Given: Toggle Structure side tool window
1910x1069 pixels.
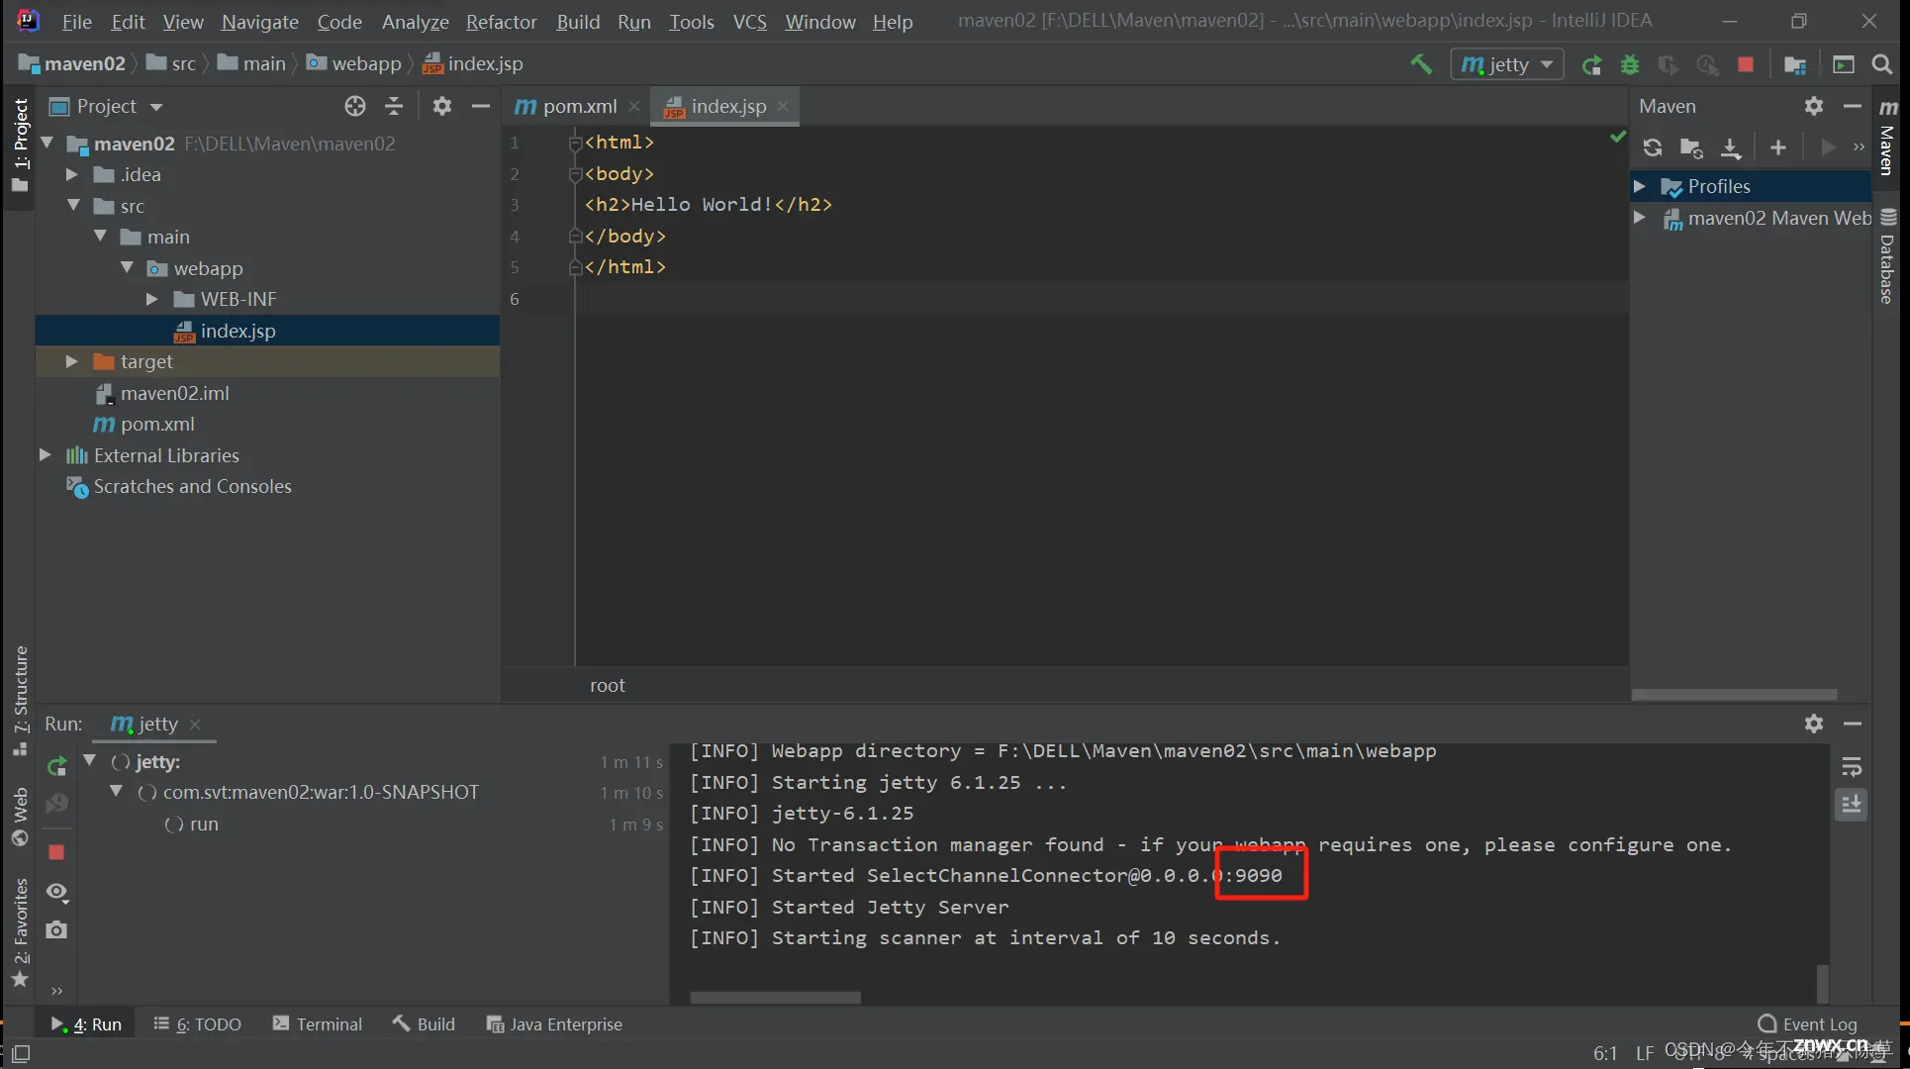Looking at the screenshot, I should (x=20, y=701).
